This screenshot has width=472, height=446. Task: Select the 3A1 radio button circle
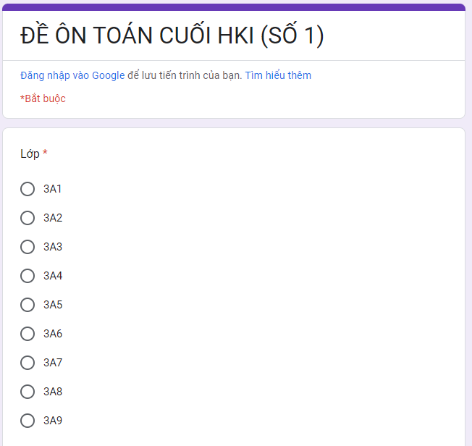pos(28,189)
